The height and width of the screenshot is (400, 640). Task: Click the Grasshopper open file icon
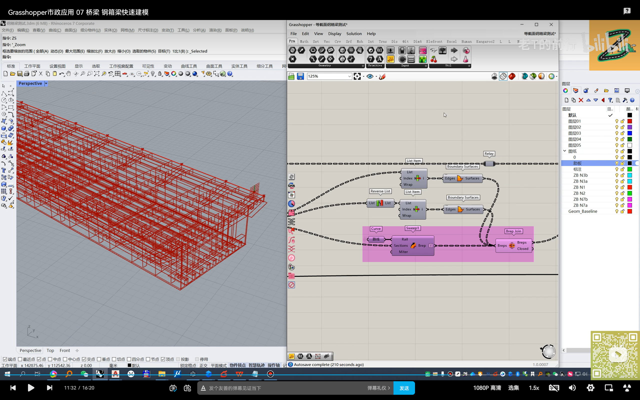pos(291,76)
